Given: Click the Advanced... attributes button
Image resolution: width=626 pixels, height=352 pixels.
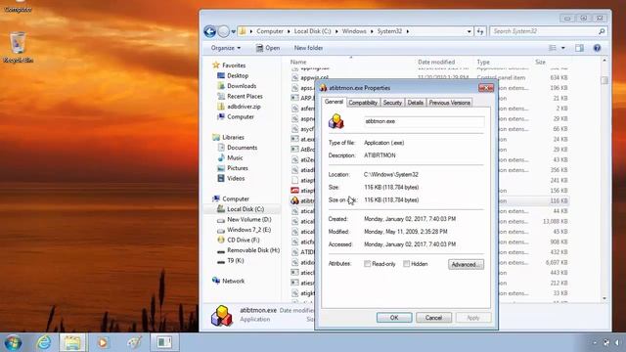Looking at the screenshot, I should tap(466, 264).
